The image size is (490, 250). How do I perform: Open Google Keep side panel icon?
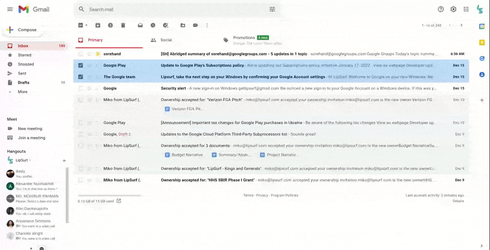(x=482, y=42)
